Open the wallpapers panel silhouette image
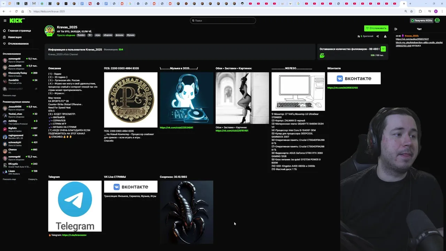The image size is (446, 251). 242,98
